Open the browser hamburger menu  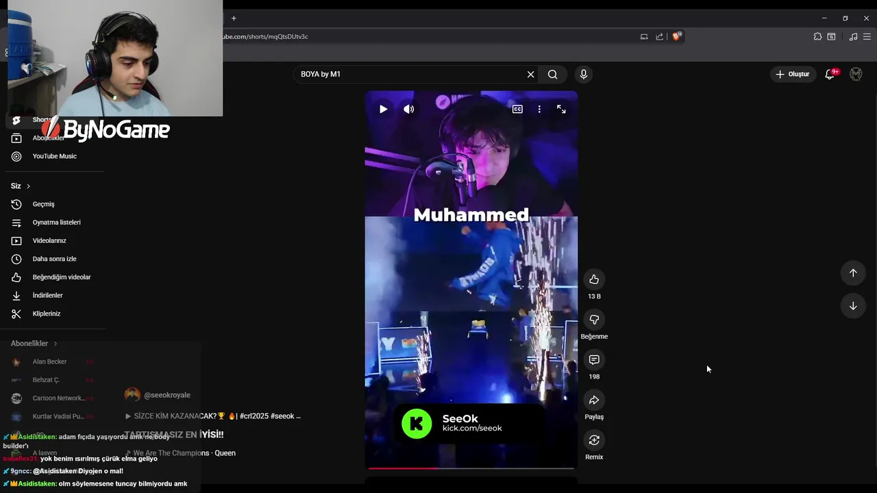coord(867,36)
